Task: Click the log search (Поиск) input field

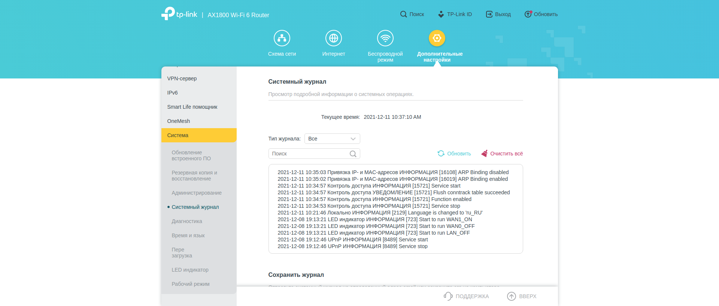Action: click(309, 154)
